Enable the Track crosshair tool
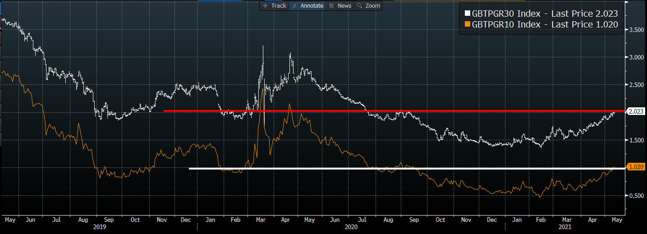 click(x=274, y=6)
